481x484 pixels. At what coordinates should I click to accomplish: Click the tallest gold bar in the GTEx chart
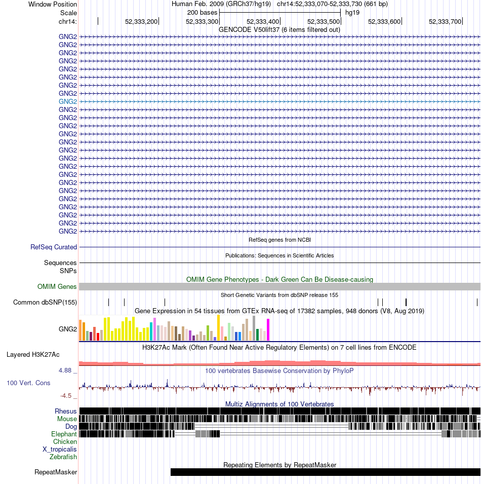click(x=219, y=328)
